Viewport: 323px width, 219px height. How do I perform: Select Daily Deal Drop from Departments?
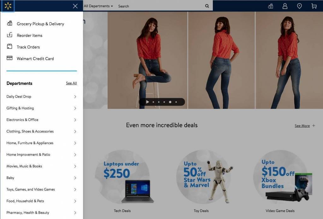pyautogui.click(x=18, y=97)
